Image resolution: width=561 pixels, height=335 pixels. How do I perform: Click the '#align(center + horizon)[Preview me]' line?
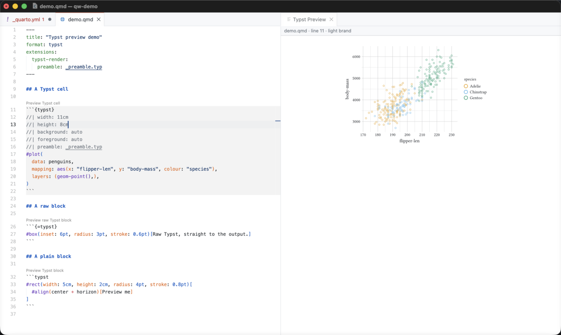[x=82, y=292]
